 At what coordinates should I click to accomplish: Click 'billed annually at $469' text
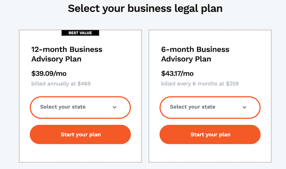coord(61,84)
